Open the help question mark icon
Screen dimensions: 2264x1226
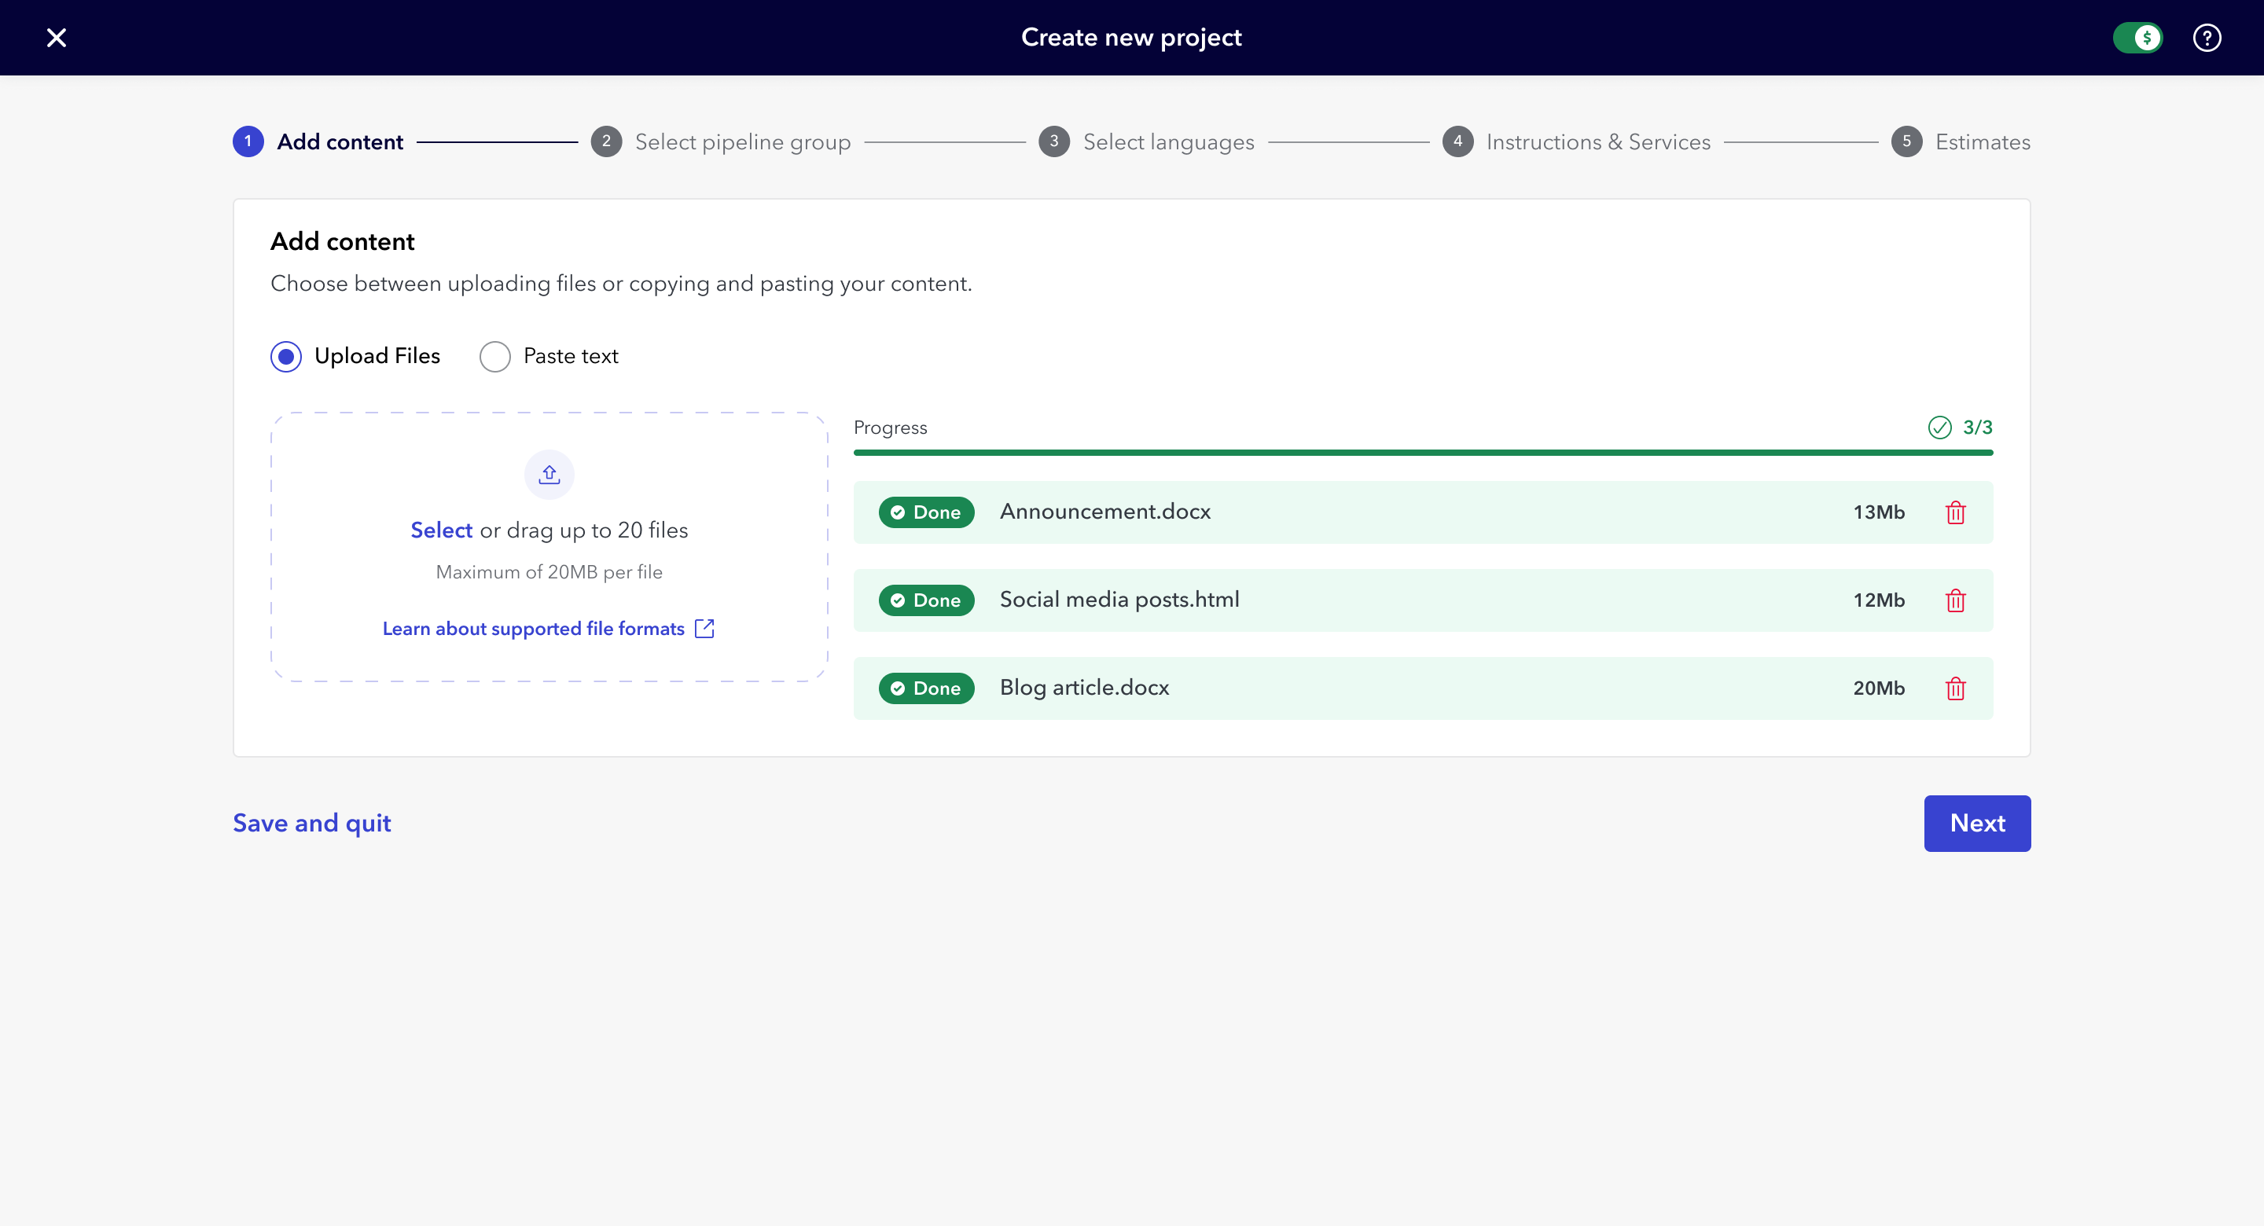tap(2207, 38)
